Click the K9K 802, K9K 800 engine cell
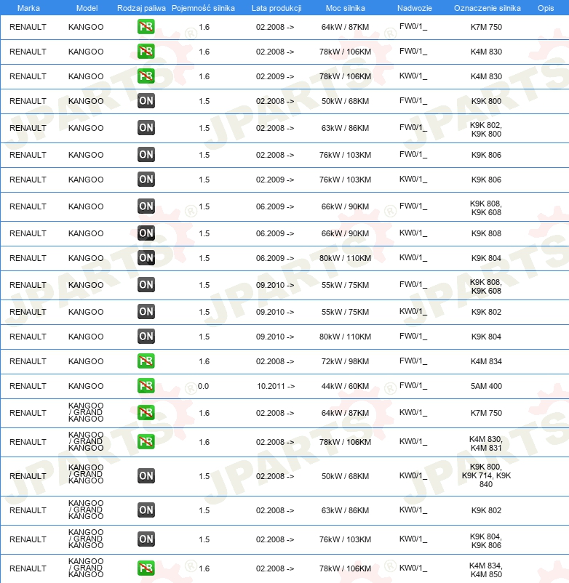The width and height of the screenshot is (569, 583). click(x=486, y=129)
